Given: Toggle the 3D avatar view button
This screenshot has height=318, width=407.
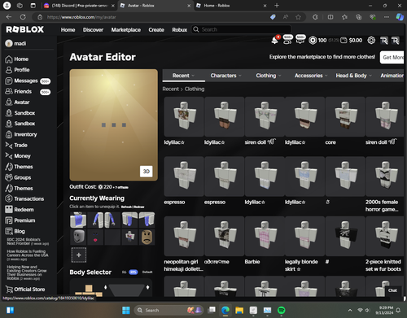Looking at the screenshot, I should coord(147,172).
